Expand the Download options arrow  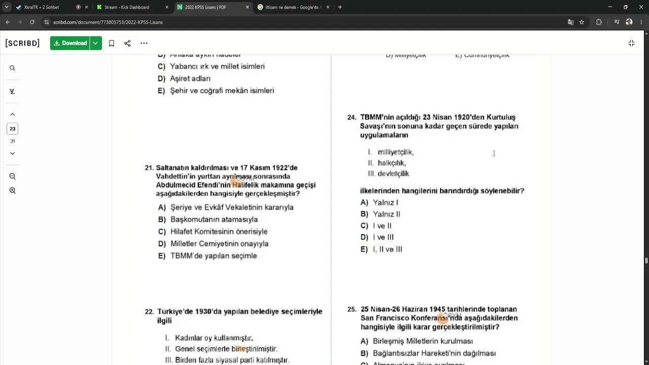(x=96, y=43)
